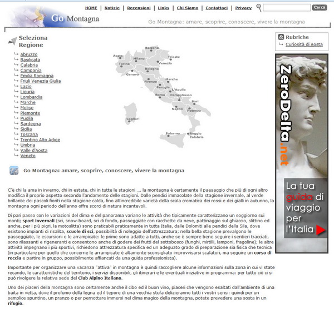Select L'Aquila on the map
The width and height of the screenshot is (334, 309).
coord(179,89)
